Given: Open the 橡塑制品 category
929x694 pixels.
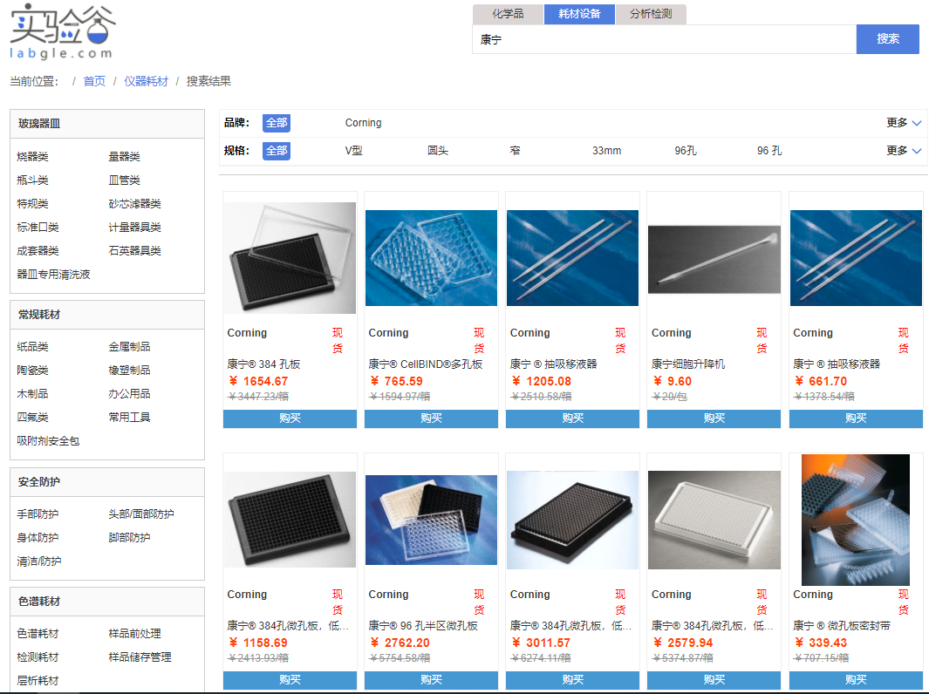Looking at the screenshot, I should click(129, 370).
